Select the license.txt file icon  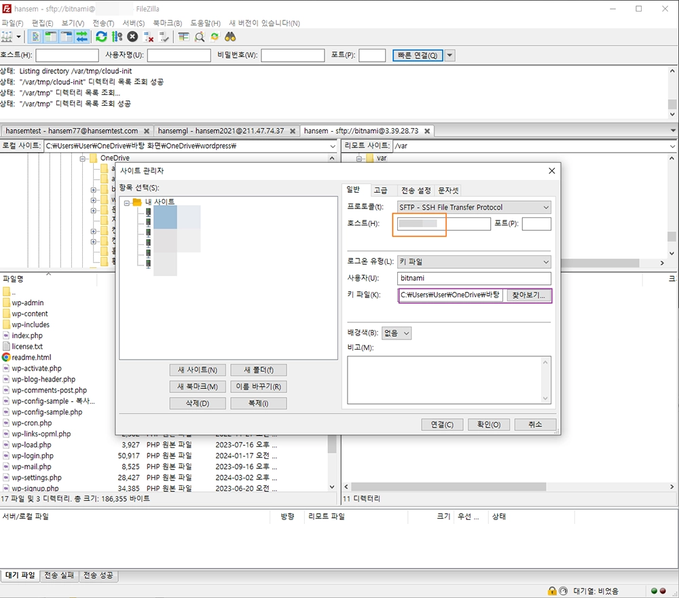pyautogui.click(x=6, y=346)
